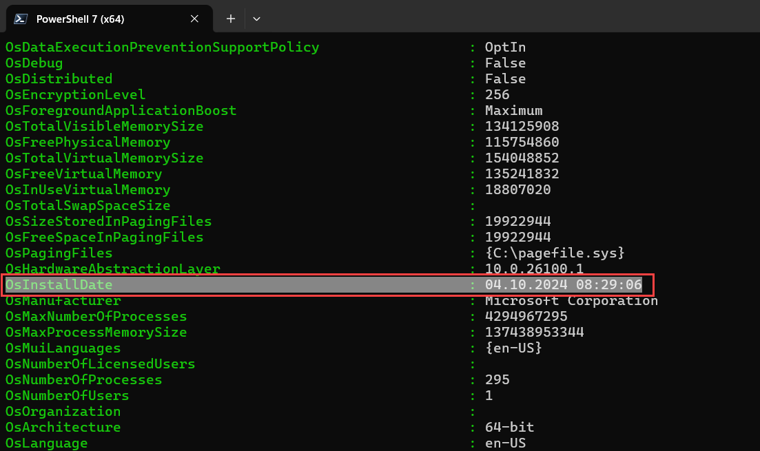Open the new tab profile dropdown

[256, 19]
